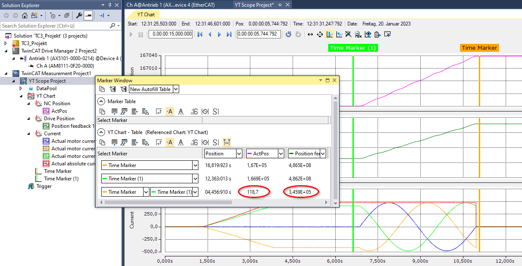Click the orange Time Marker label on chart
522x266 pixels.
click(x=479, y=48)
